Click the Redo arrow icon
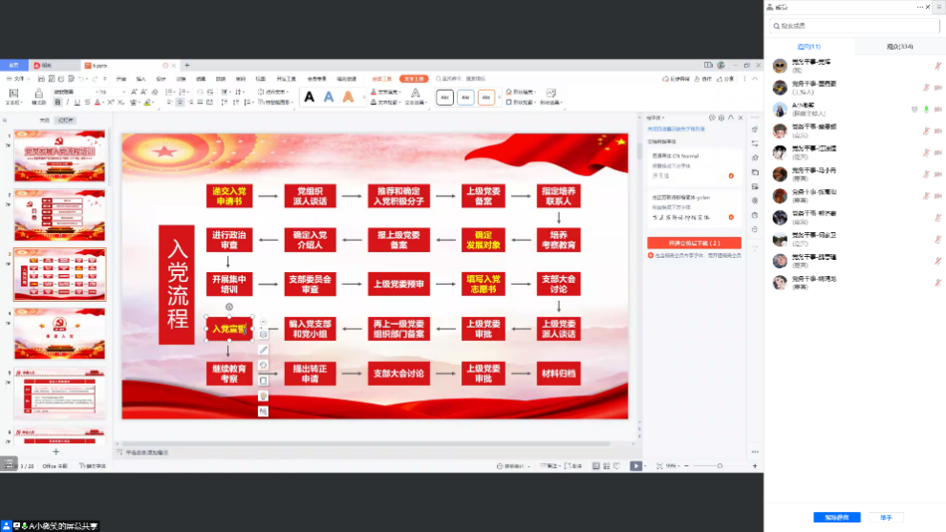 (96, 79)
